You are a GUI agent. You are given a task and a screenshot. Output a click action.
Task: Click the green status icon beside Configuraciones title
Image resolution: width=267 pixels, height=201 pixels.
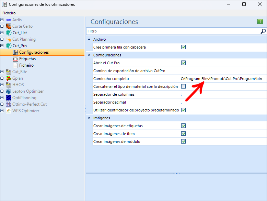click(260, 22)
